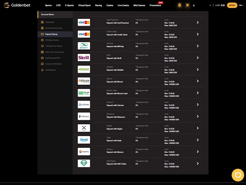The width and height of the screenshot is (246, 185).
Task: Open the Casino menu item
Action: [x=109, y=5]
